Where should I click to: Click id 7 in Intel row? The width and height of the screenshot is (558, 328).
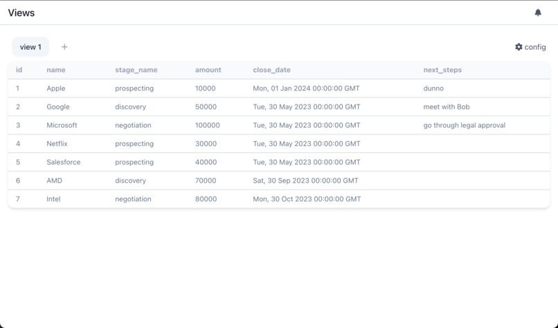[18, 199]
